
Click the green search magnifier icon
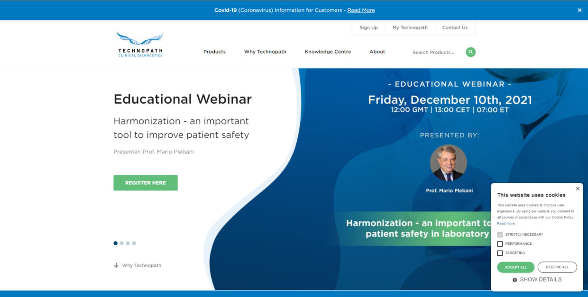point(470,52)
